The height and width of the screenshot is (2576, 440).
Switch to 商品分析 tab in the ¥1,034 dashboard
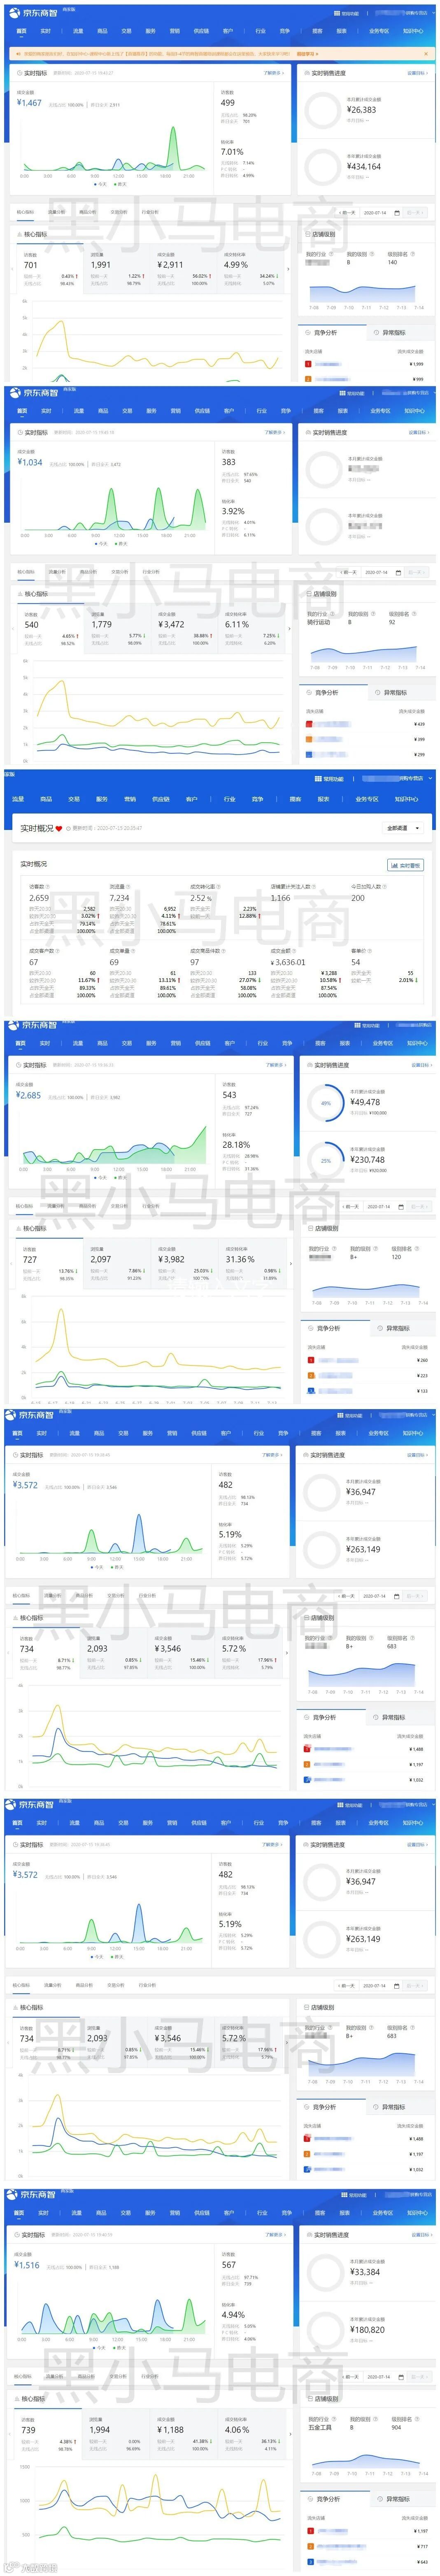[88, 572]
